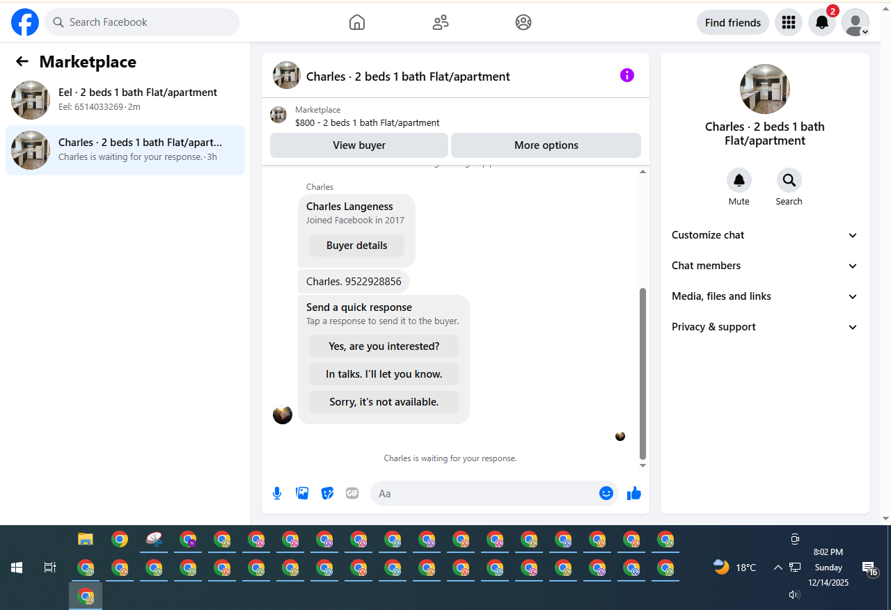Click the chat scrollbar up arrow
This screenshot has height=610, width=891.
643,172
